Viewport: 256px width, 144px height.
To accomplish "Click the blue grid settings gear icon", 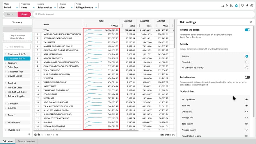I will (x=236, y=6).
